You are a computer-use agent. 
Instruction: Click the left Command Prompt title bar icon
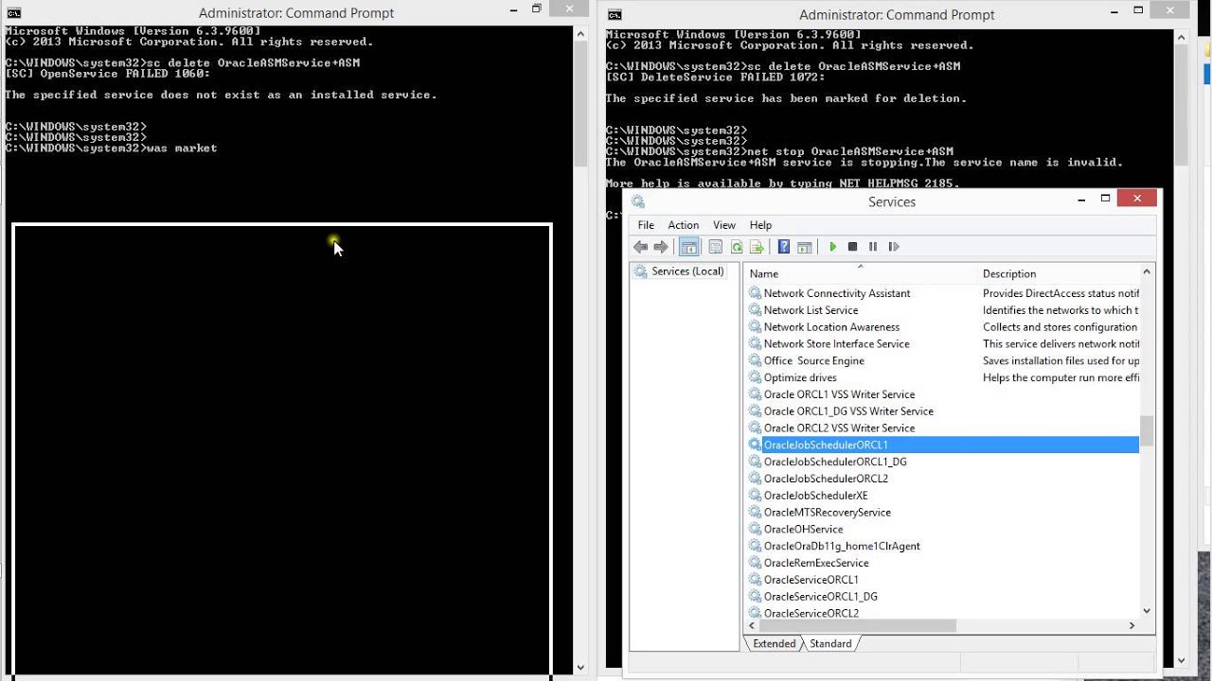[13, 13]
